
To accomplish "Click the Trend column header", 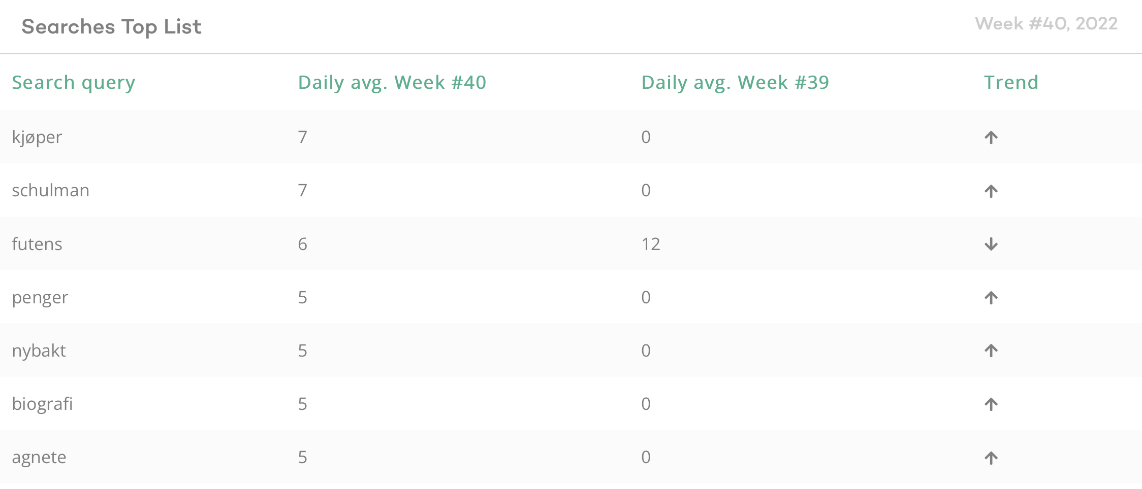I will (x=1011, y=83).
